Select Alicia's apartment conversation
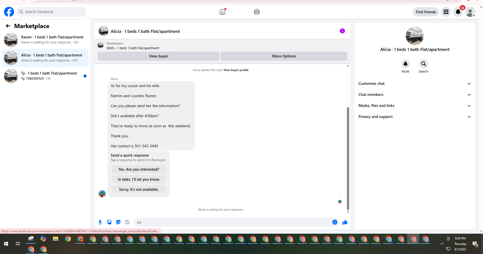Image resolution: width=483 pixels, height=254 pixels. (x=45, y=58)
